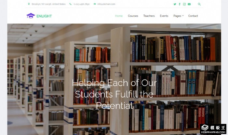This screenshot has width=228, height=135.
Task: Open the Facebook social icon
Action: [179, 4]
